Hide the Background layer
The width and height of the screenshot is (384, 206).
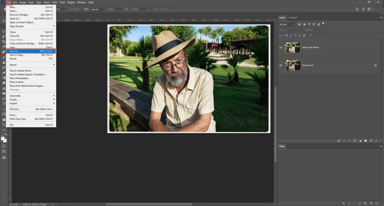(x=280, y=65)
